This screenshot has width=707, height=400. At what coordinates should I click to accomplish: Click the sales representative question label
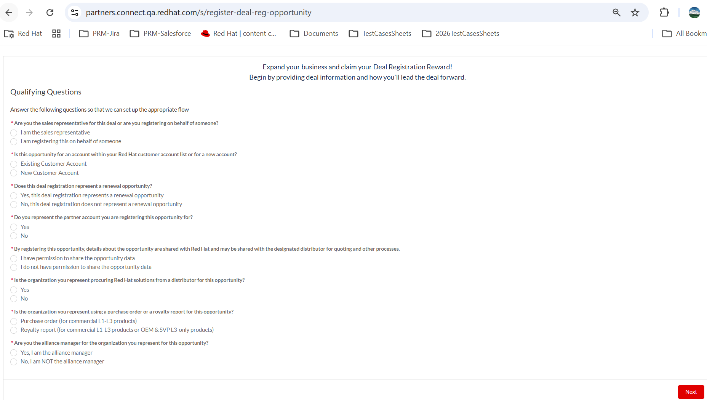click(116, 123)
